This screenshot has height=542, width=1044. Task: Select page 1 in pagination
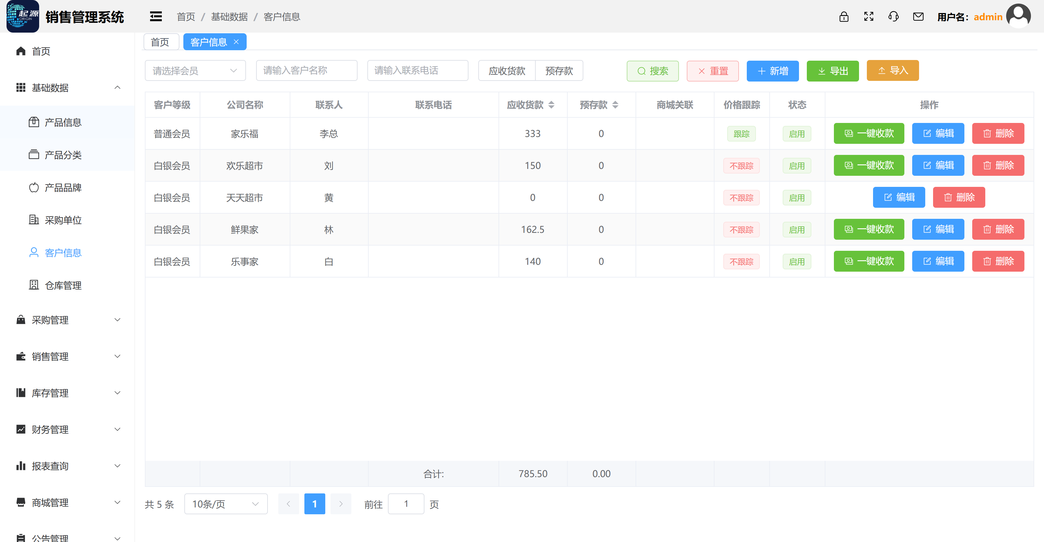pyautogui.click(x=315, y=504)
